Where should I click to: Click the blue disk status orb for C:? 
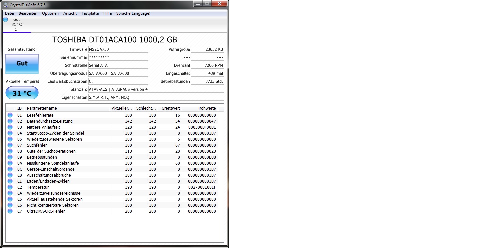[5, 19]
